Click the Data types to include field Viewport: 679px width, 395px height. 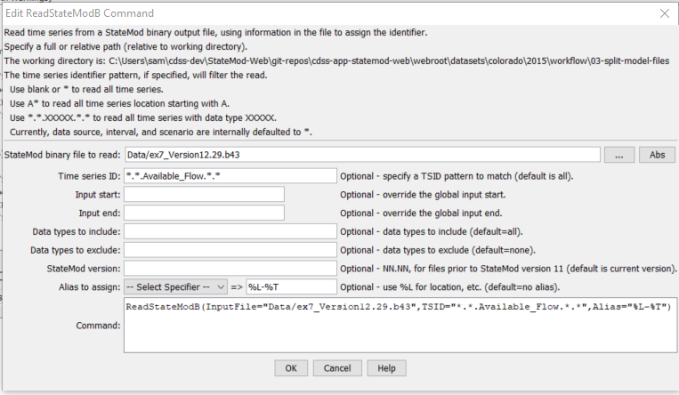click(x=230, y=231)
